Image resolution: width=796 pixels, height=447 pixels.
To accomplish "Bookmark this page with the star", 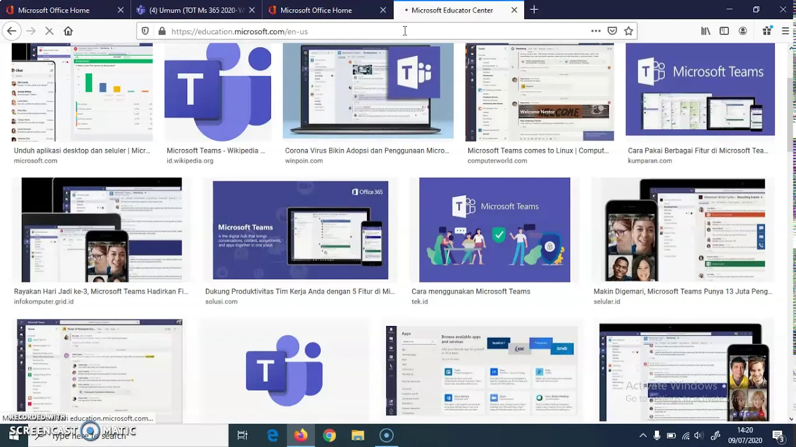I will [x=629, y=31].
